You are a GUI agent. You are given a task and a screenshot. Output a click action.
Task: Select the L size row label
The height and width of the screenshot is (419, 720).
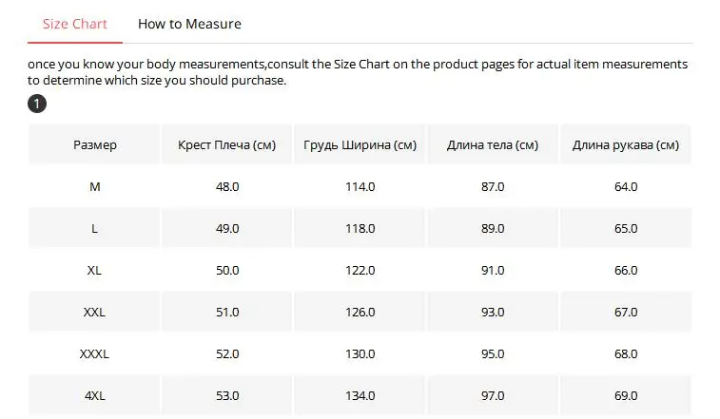point(94,229)
